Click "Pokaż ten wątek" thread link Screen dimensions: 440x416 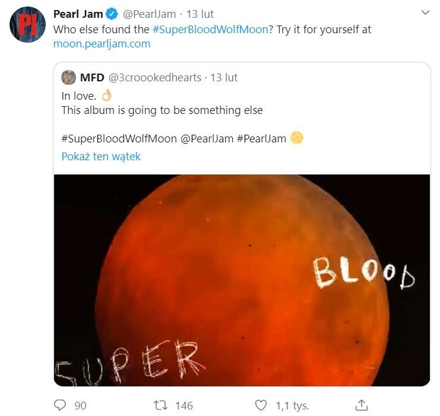coord(101,157)
